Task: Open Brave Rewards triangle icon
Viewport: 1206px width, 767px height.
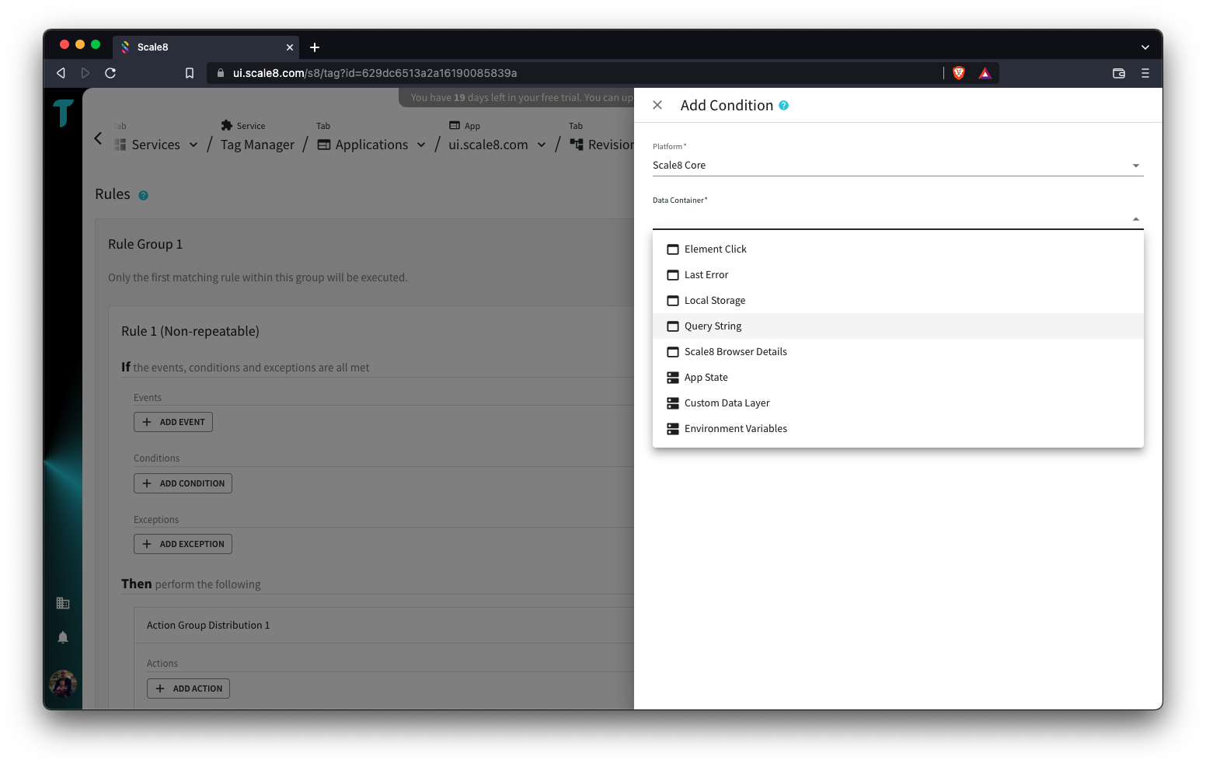Action: click(985, 73)
